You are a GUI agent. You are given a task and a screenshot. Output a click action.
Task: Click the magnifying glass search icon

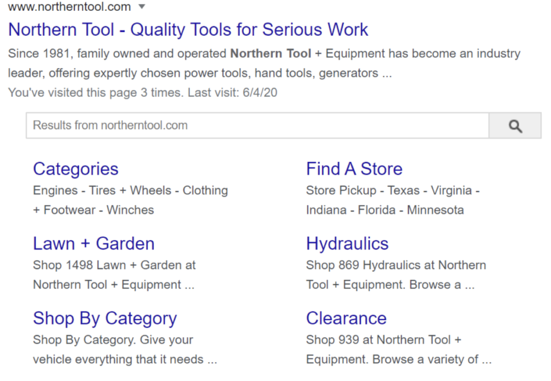515,126
